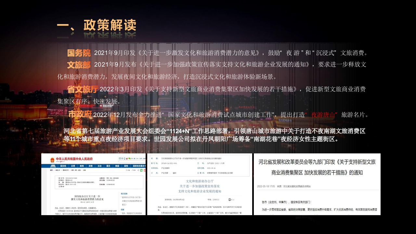Image resolution: width=416 pixels, height=234 pixels.
Task: Click the orange 文旅部 label
Action: (79, 65)
